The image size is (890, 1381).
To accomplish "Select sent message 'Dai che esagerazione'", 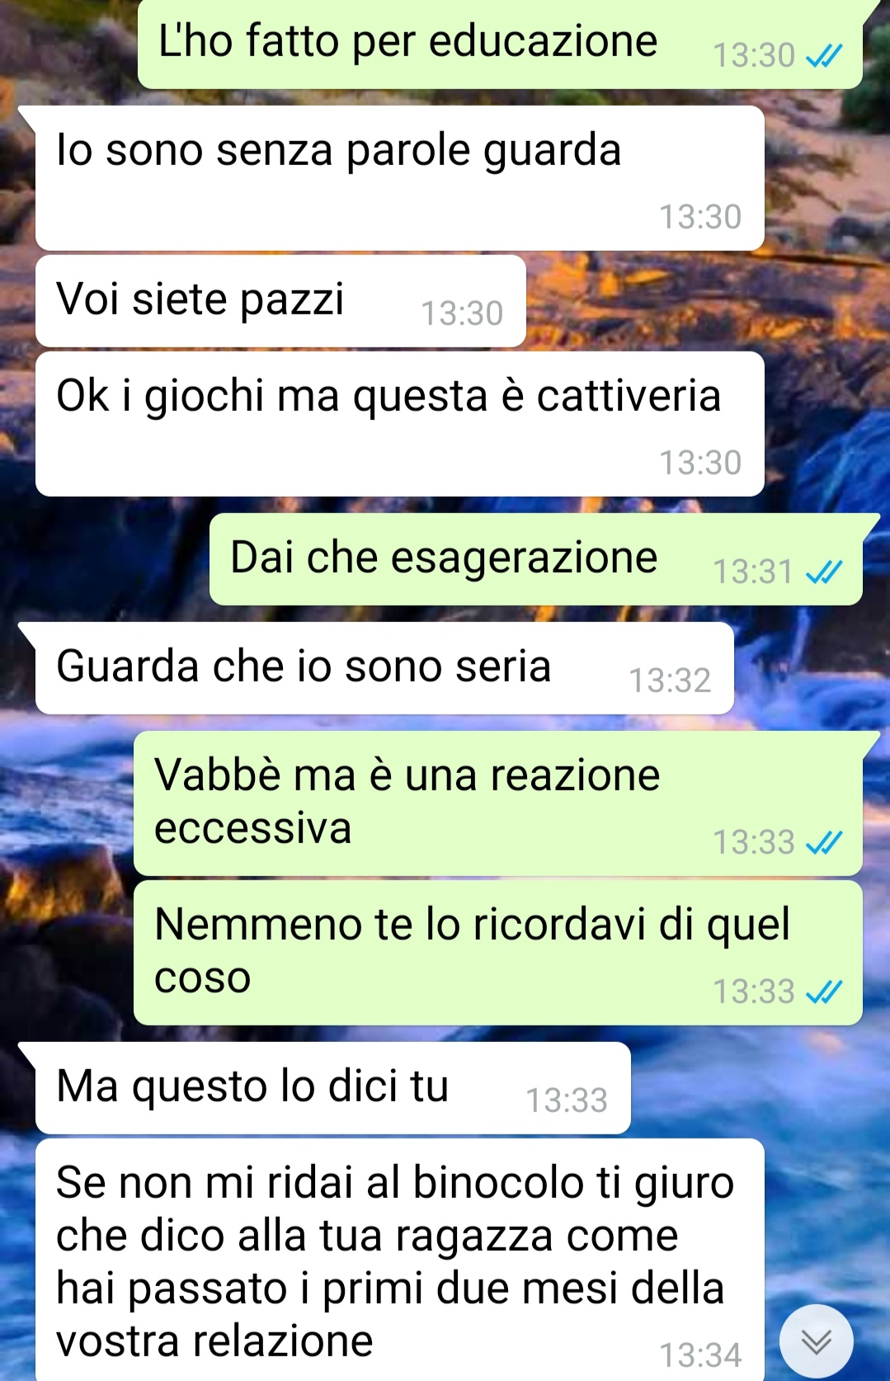I will click(x=536, y=559).
